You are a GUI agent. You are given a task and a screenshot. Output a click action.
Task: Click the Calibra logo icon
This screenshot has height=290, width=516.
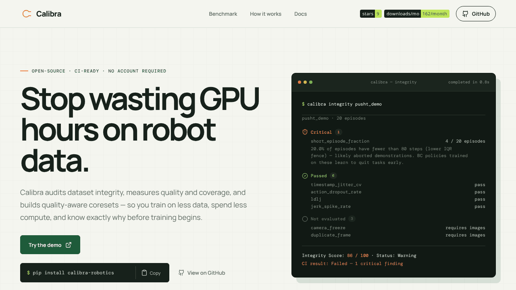tap(27, 14)
